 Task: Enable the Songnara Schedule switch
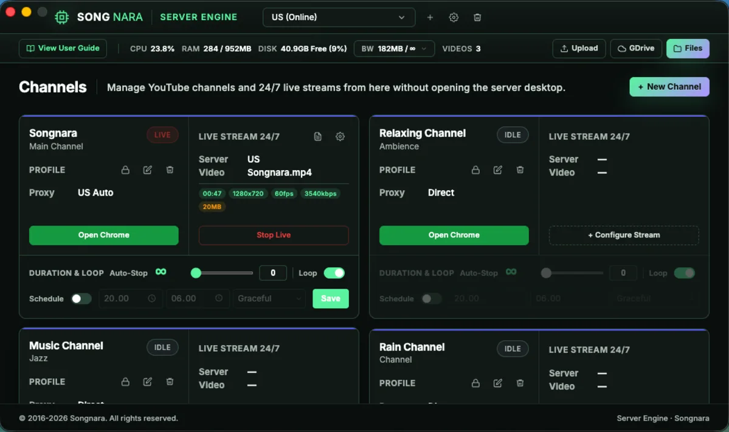click(x=81, y=299)
